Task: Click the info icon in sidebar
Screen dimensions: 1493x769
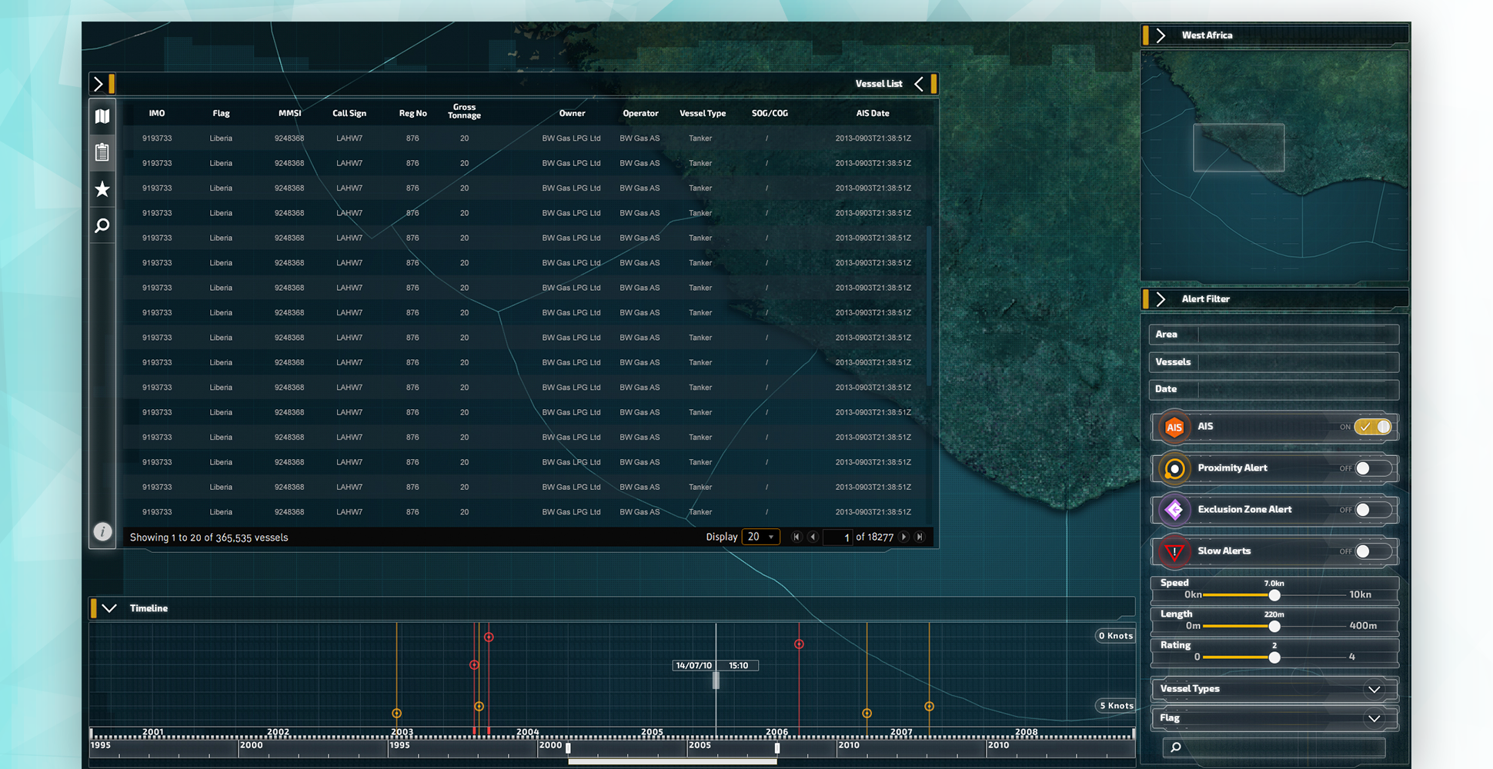Action: click(x=102, y=531)
